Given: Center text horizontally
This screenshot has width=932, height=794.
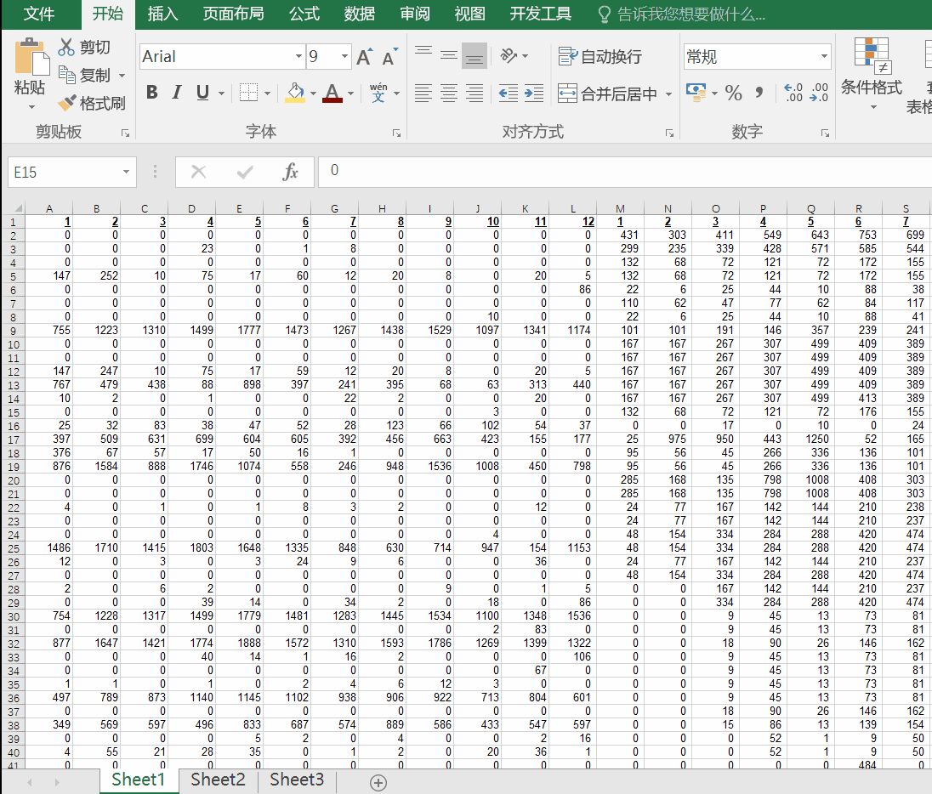Looking at the screenshot, I should coord(449,93).
